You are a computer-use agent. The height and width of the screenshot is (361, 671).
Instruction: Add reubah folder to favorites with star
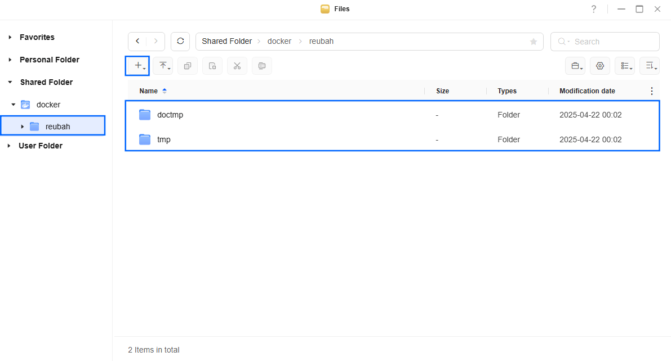pos(533,42)
